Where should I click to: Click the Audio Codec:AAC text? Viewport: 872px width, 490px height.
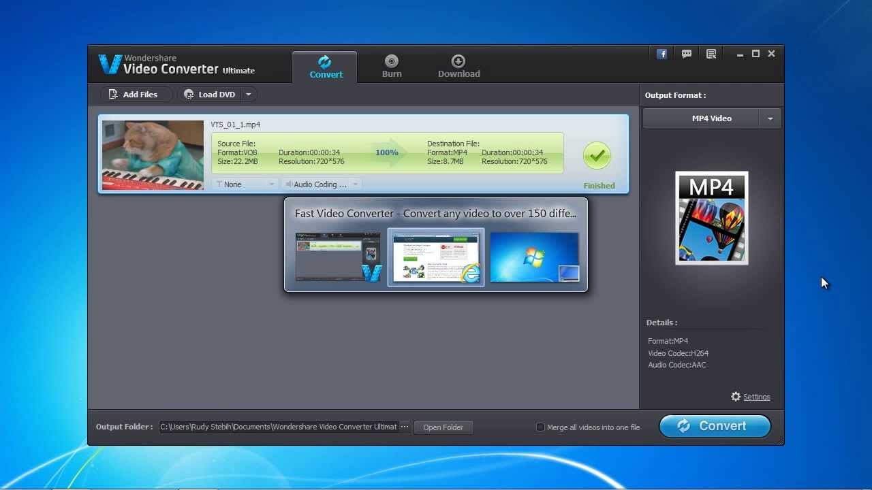pyautogui.click(x=677, y=365)
